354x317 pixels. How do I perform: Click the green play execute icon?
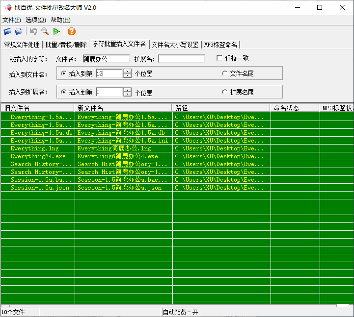tap(56, 31)
